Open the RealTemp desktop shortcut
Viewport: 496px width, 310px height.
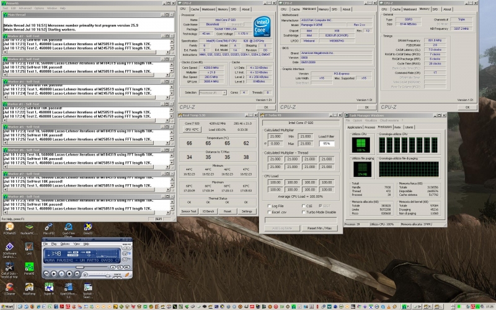(29, 286)
